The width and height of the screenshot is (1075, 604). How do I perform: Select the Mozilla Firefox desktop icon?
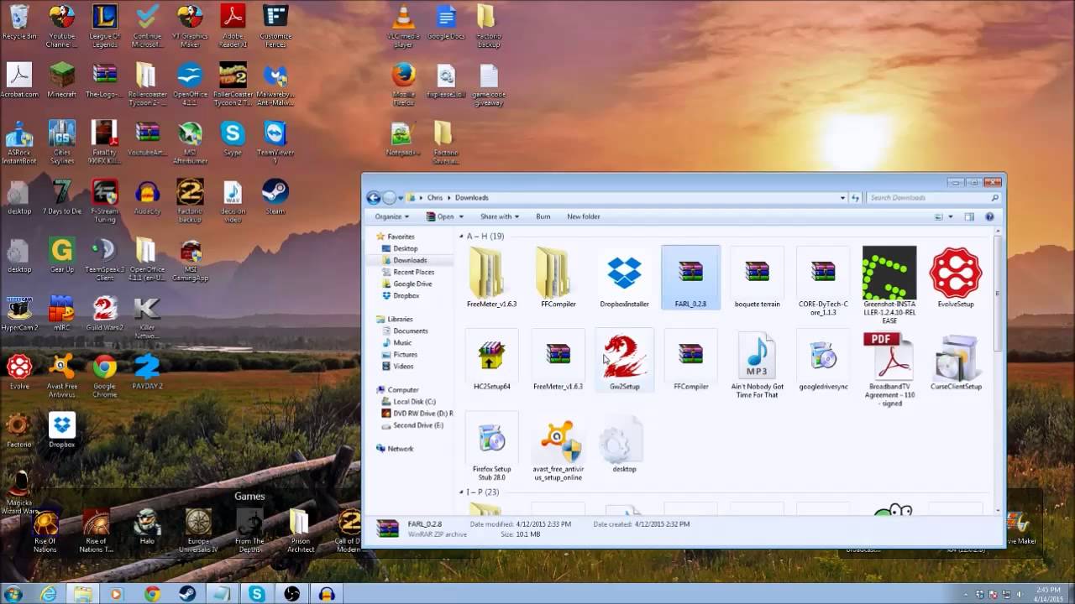(404, 84)
